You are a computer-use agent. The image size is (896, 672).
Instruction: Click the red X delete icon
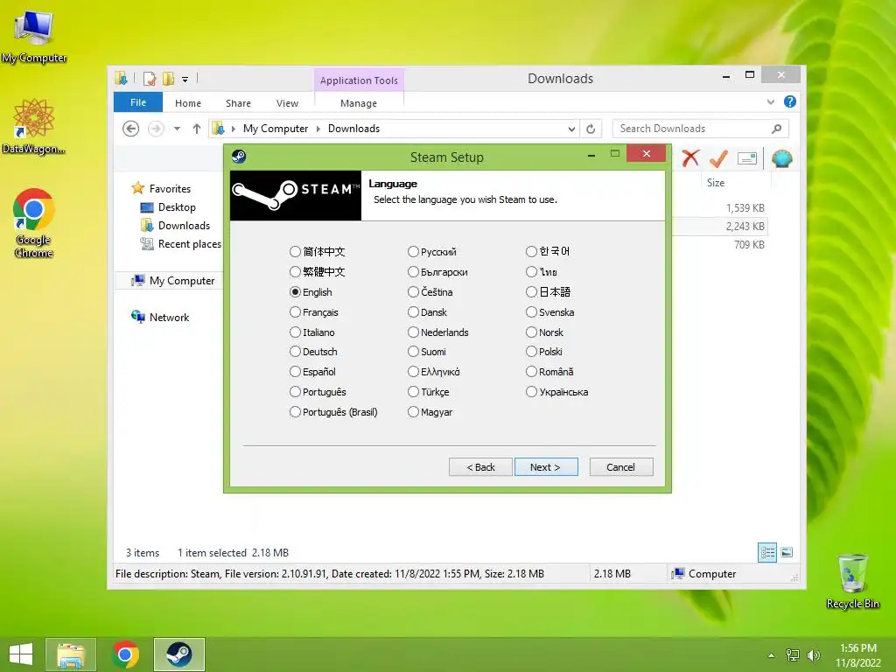pos(691,158)
